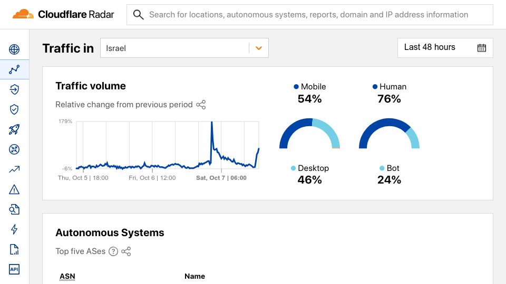Click the Cloudflare Radar logo

[63, 15]
